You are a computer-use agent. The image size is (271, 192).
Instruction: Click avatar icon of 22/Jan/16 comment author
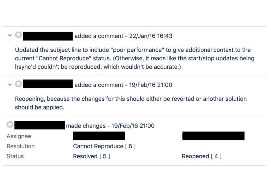[19, 35]
